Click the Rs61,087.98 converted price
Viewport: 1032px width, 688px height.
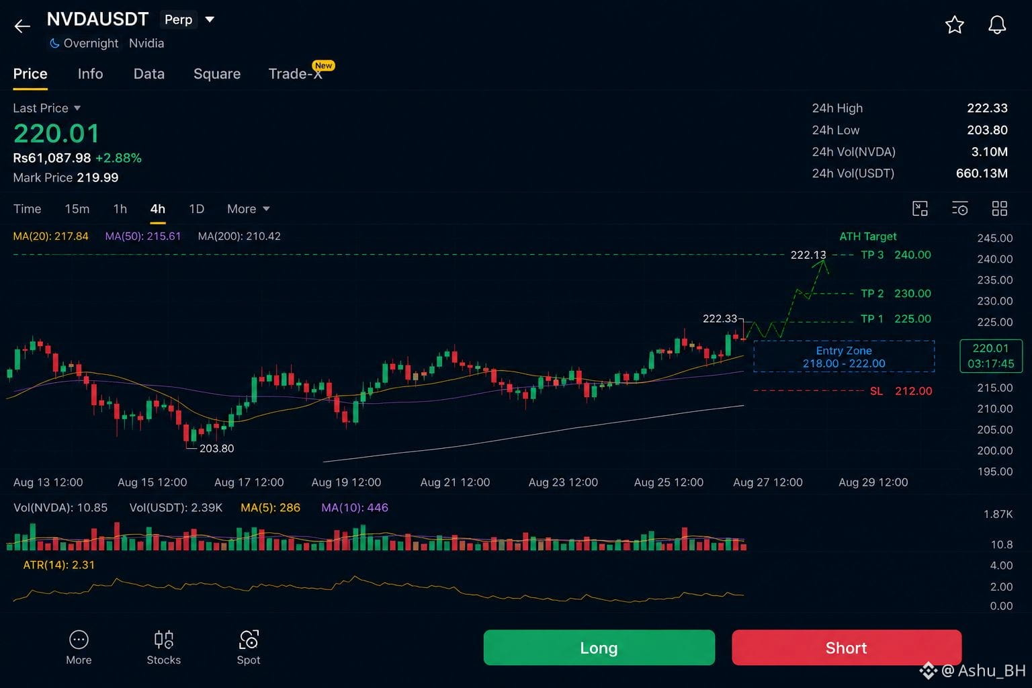[x=52, y=159]
